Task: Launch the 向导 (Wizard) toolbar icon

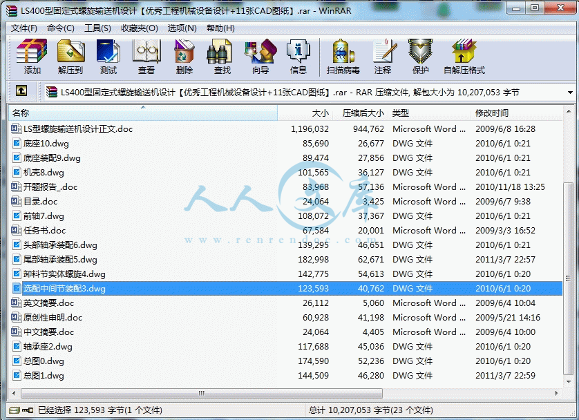Action: (x=260, y=57)
